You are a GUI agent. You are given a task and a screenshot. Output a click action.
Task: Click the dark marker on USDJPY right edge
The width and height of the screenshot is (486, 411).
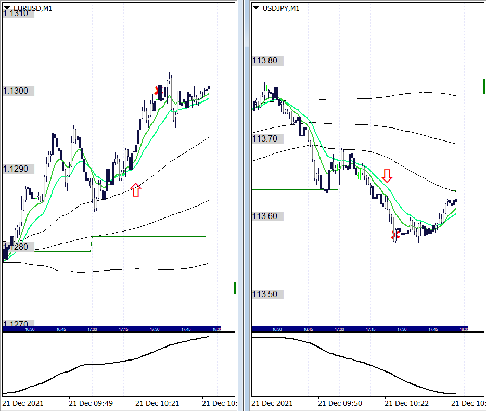(484, 86)
